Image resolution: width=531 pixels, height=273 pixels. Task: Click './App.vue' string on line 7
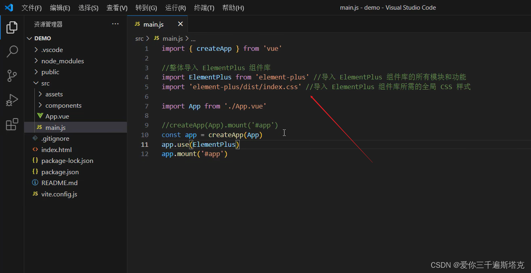(245, 106)
